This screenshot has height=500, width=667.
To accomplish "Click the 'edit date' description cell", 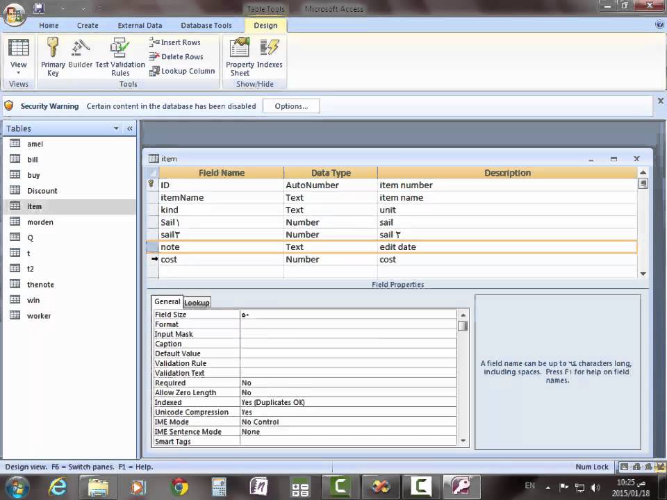I will [507, 247].
